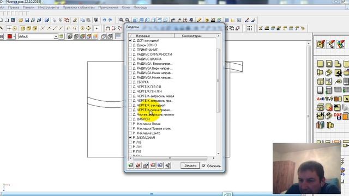Click the hammer tool icon in right panel

pyautogui.click(x=338, y=72)
